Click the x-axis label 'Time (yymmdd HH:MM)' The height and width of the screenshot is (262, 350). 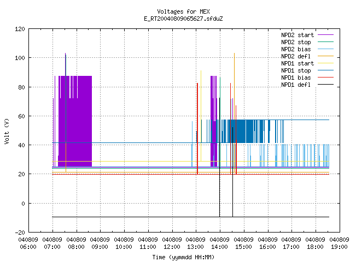point(183,257)
